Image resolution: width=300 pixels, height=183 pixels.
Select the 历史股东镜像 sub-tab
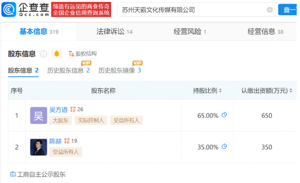[120, 70]
